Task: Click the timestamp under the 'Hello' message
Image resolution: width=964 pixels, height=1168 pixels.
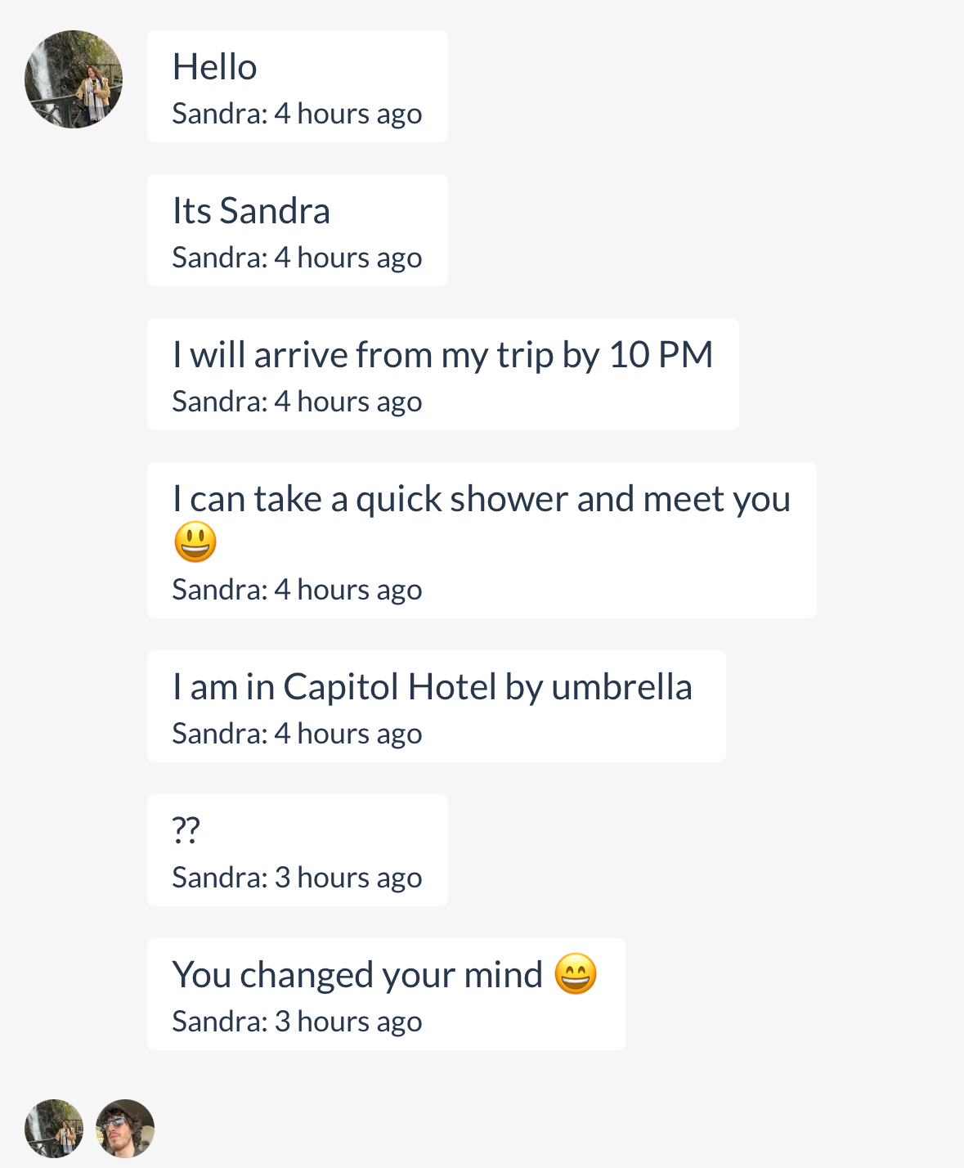Action: [x=297, y=114]
